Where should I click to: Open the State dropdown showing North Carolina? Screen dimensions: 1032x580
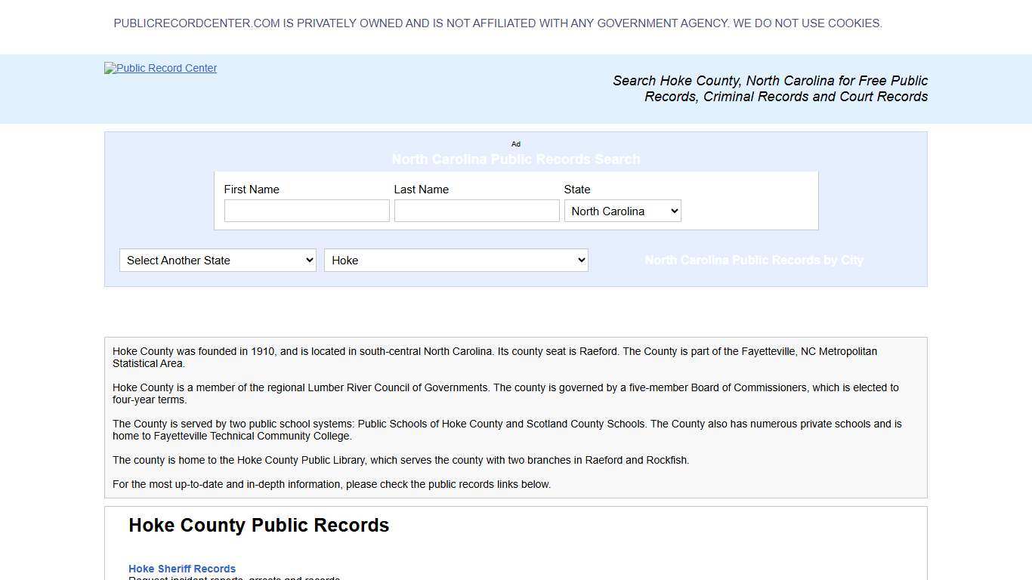pos(622,211)
